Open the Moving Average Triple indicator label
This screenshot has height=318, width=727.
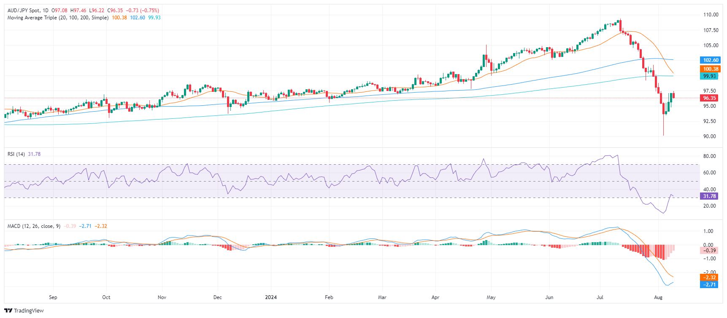(x=58, y=18)
